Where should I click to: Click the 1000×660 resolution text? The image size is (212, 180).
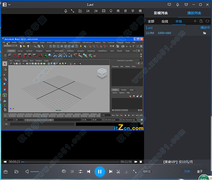(164, 33)
